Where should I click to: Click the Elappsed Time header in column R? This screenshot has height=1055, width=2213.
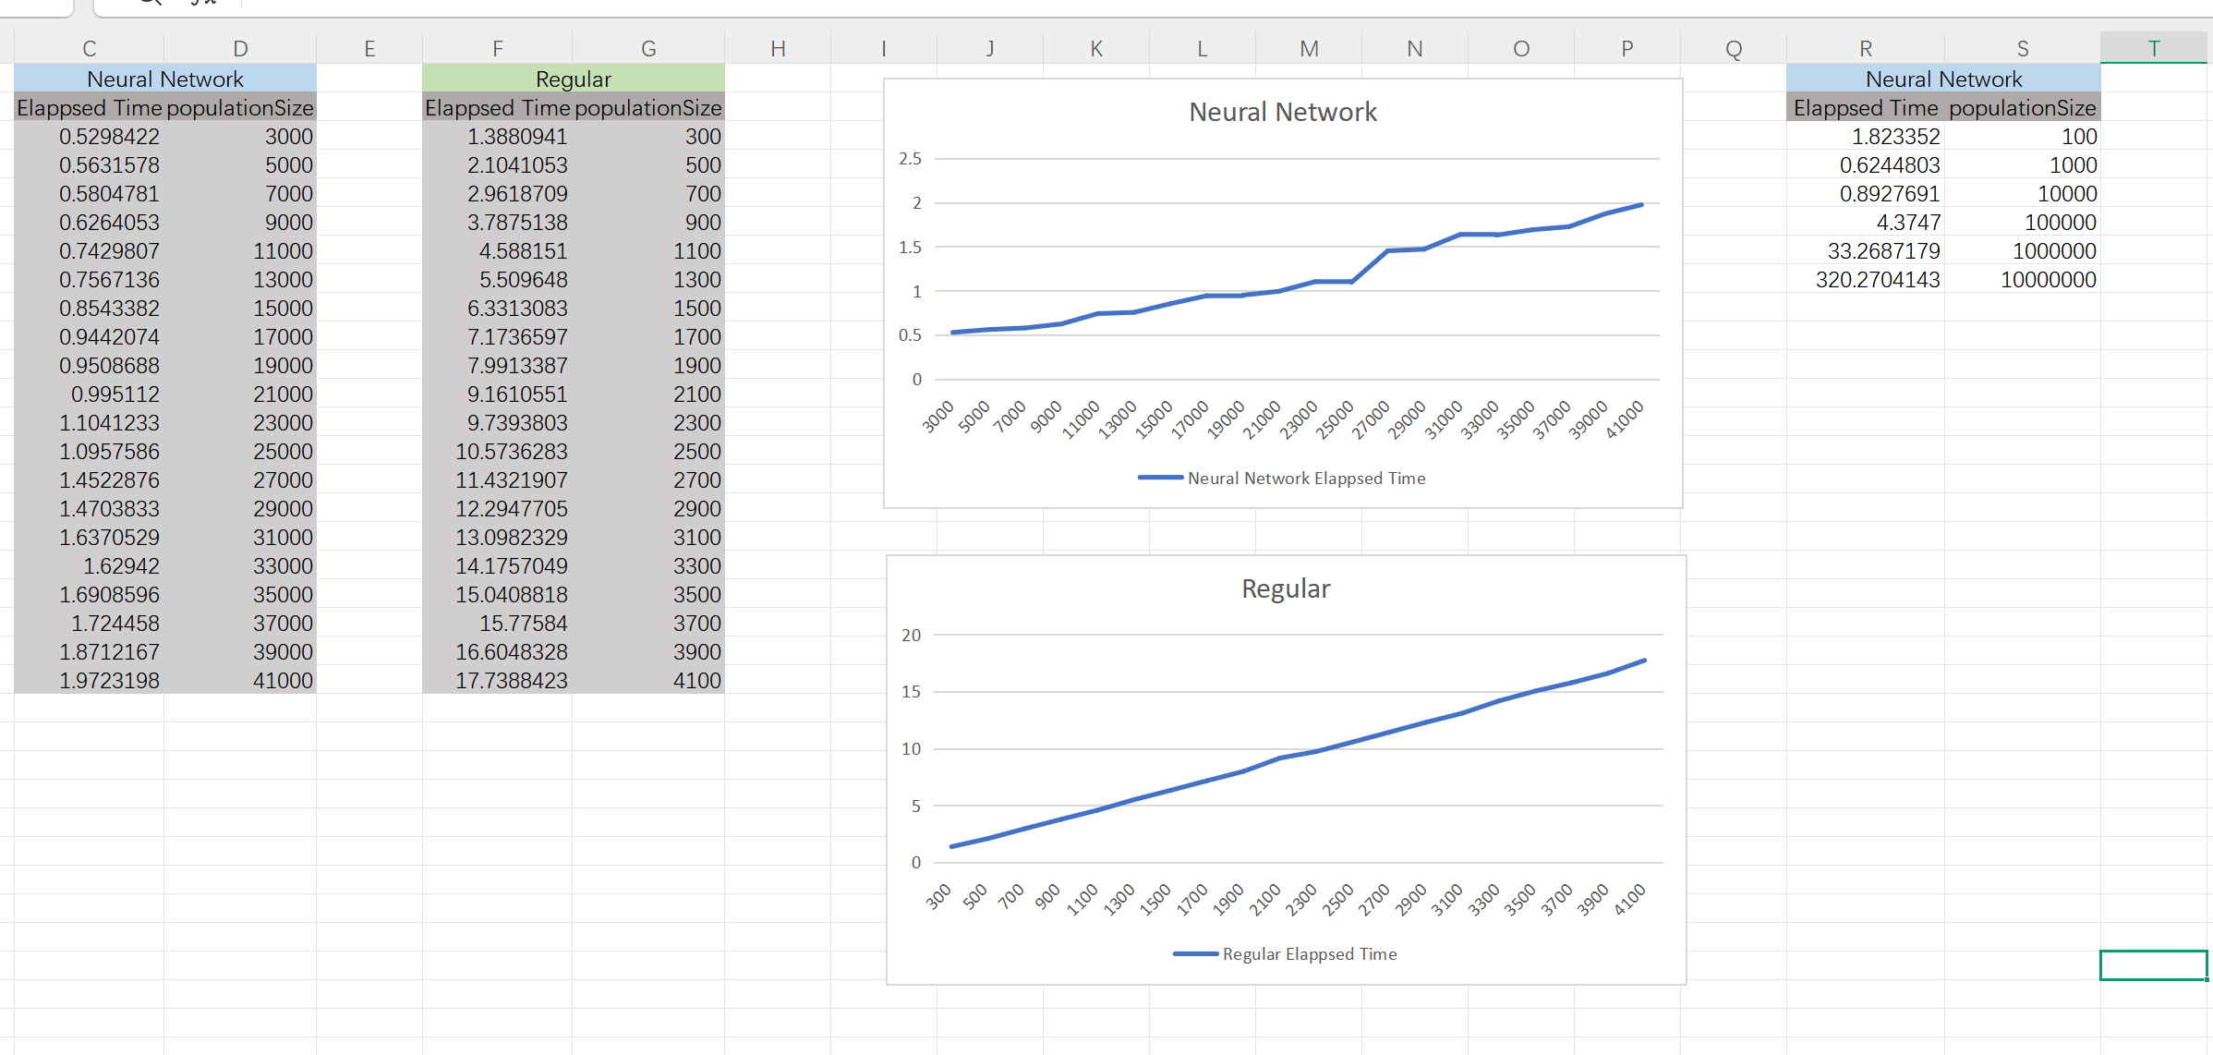coord(1865,108)
